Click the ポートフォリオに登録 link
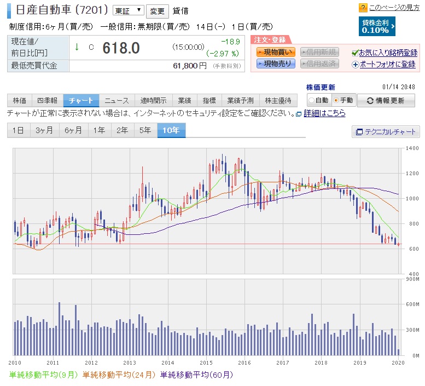 point(388,65)
